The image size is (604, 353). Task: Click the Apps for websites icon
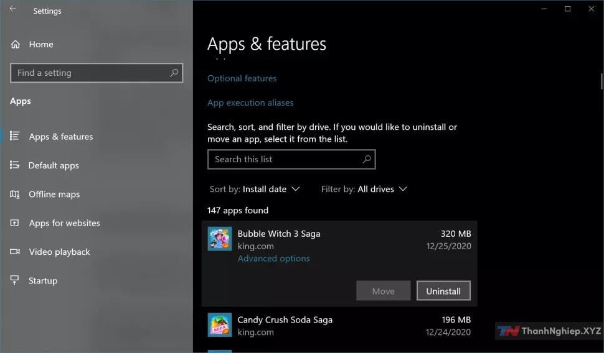15,222
